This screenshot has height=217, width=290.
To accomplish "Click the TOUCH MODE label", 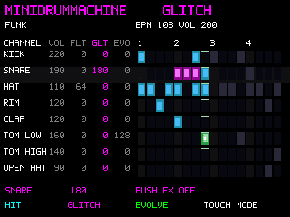I will (231, 205).
